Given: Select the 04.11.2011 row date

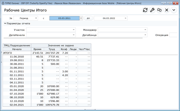Looking at the screenshot, I should (17, 83).
